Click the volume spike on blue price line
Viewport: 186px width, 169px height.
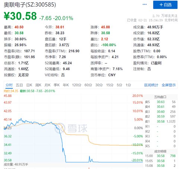(x=89, y=159)
